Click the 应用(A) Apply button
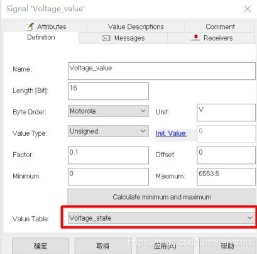 pyautogui.click(x=165, y=246)
